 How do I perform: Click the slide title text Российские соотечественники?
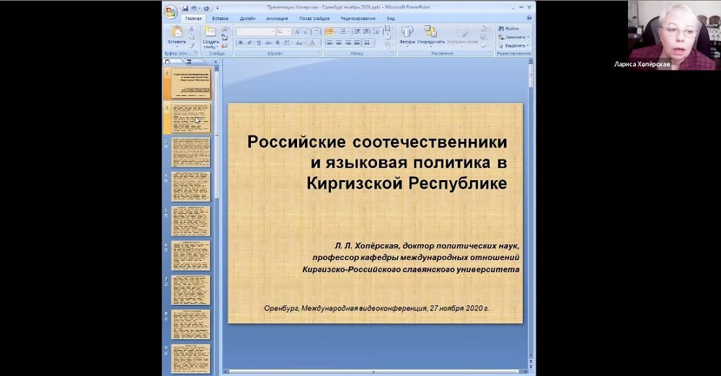click(377, 141)
